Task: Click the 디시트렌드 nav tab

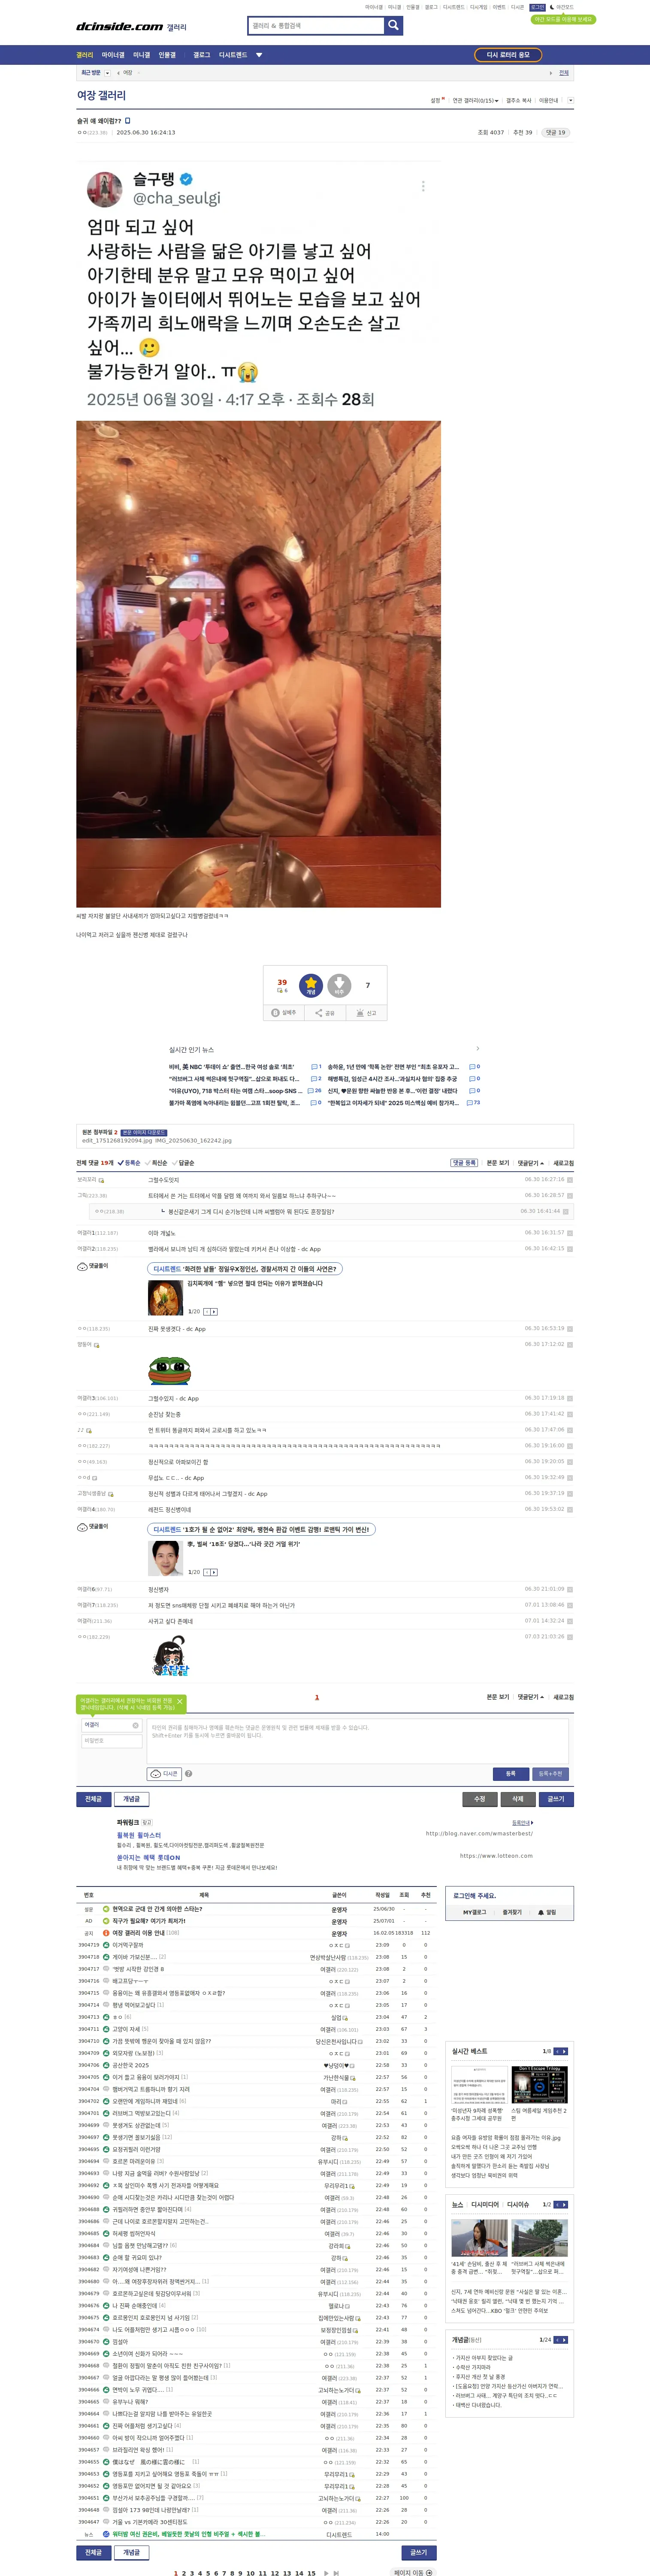Action: click(233, 55)
